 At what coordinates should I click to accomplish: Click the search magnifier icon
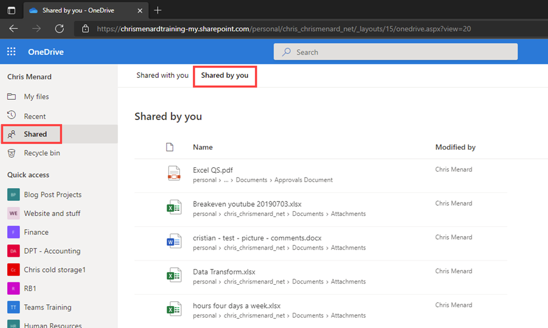pos(286,52)
